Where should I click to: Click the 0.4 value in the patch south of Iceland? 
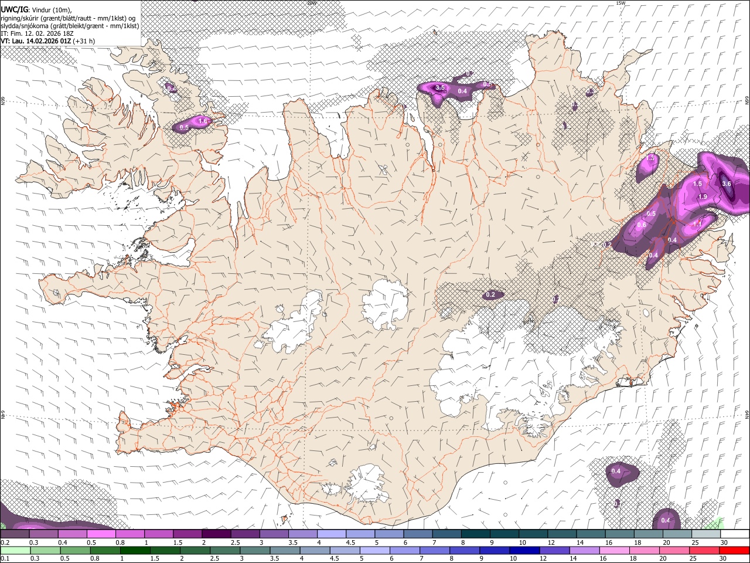click(x=616, y=472)
